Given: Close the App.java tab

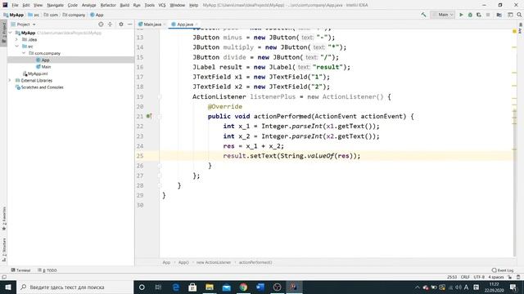Looking at the screenshot, I should tap(196, 24).
